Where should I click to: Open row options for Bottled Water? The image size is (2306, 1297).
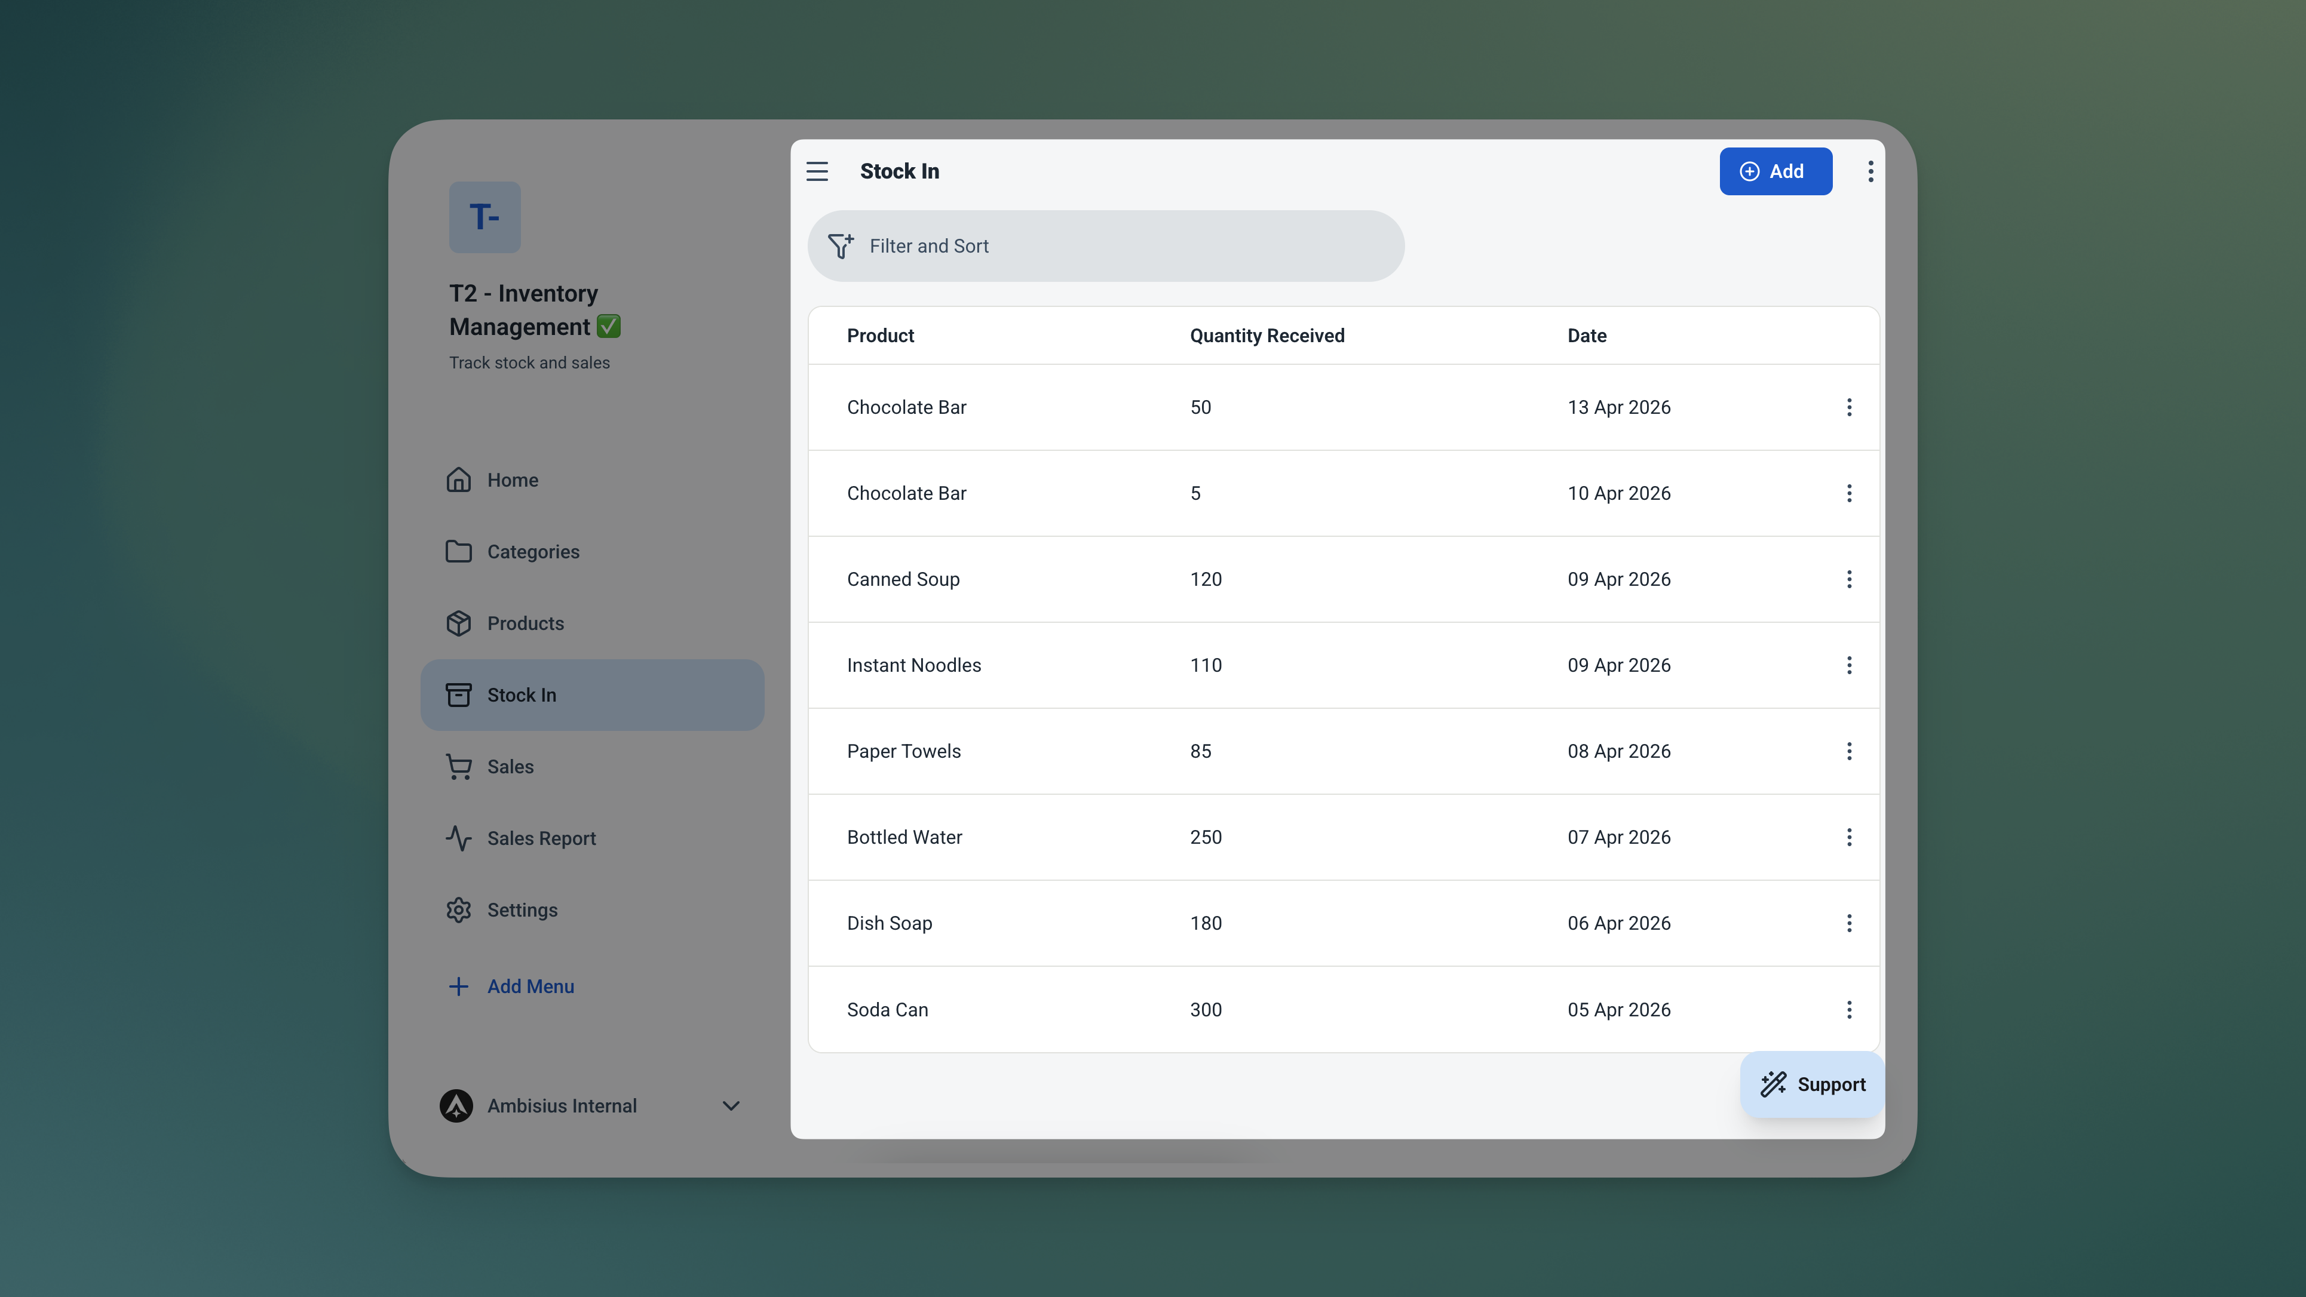pos(1848,837)
